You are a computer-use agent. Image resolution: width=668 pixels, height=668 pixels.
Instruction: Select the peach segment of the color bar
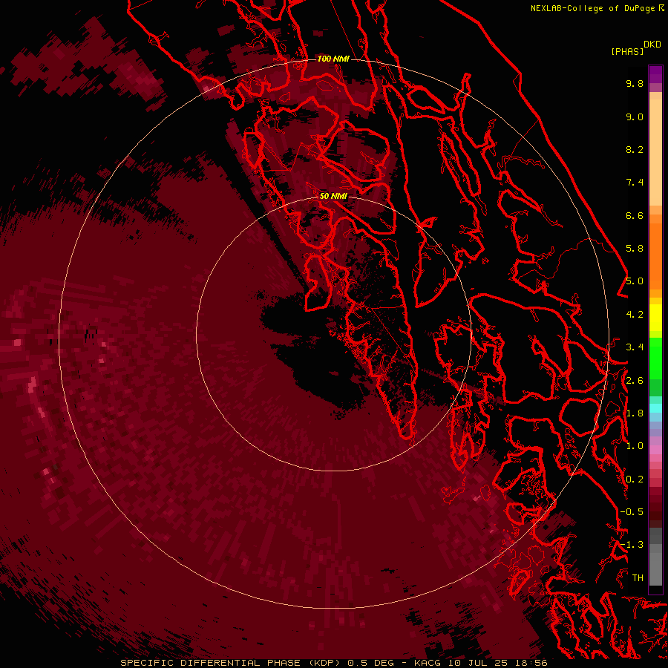655,152
